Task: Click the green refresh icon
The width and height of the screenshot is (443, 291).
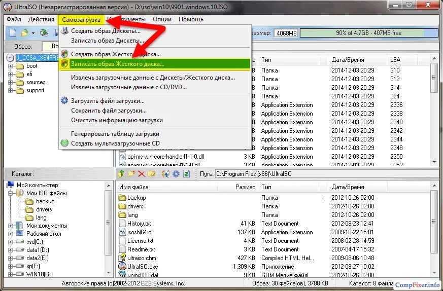Action: click(186, 174)
